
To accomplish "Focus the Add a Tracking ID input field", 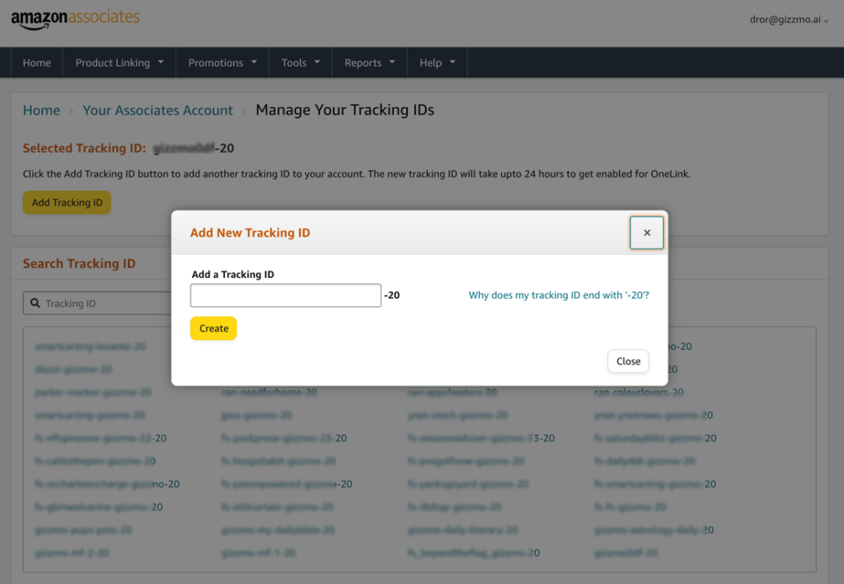I will (285, 295).
